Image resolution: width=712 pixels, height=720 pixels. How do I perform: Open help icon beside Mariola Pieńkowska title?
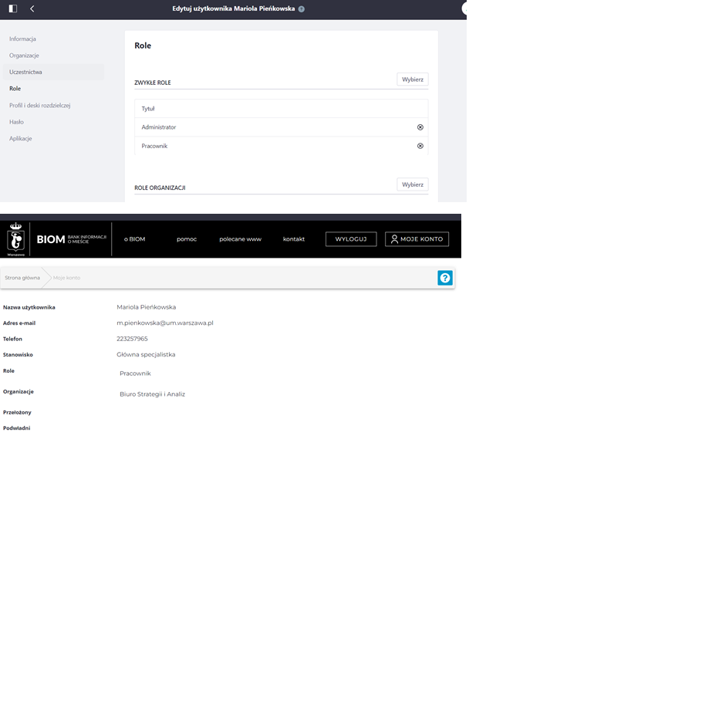click(x=302, y=9)
